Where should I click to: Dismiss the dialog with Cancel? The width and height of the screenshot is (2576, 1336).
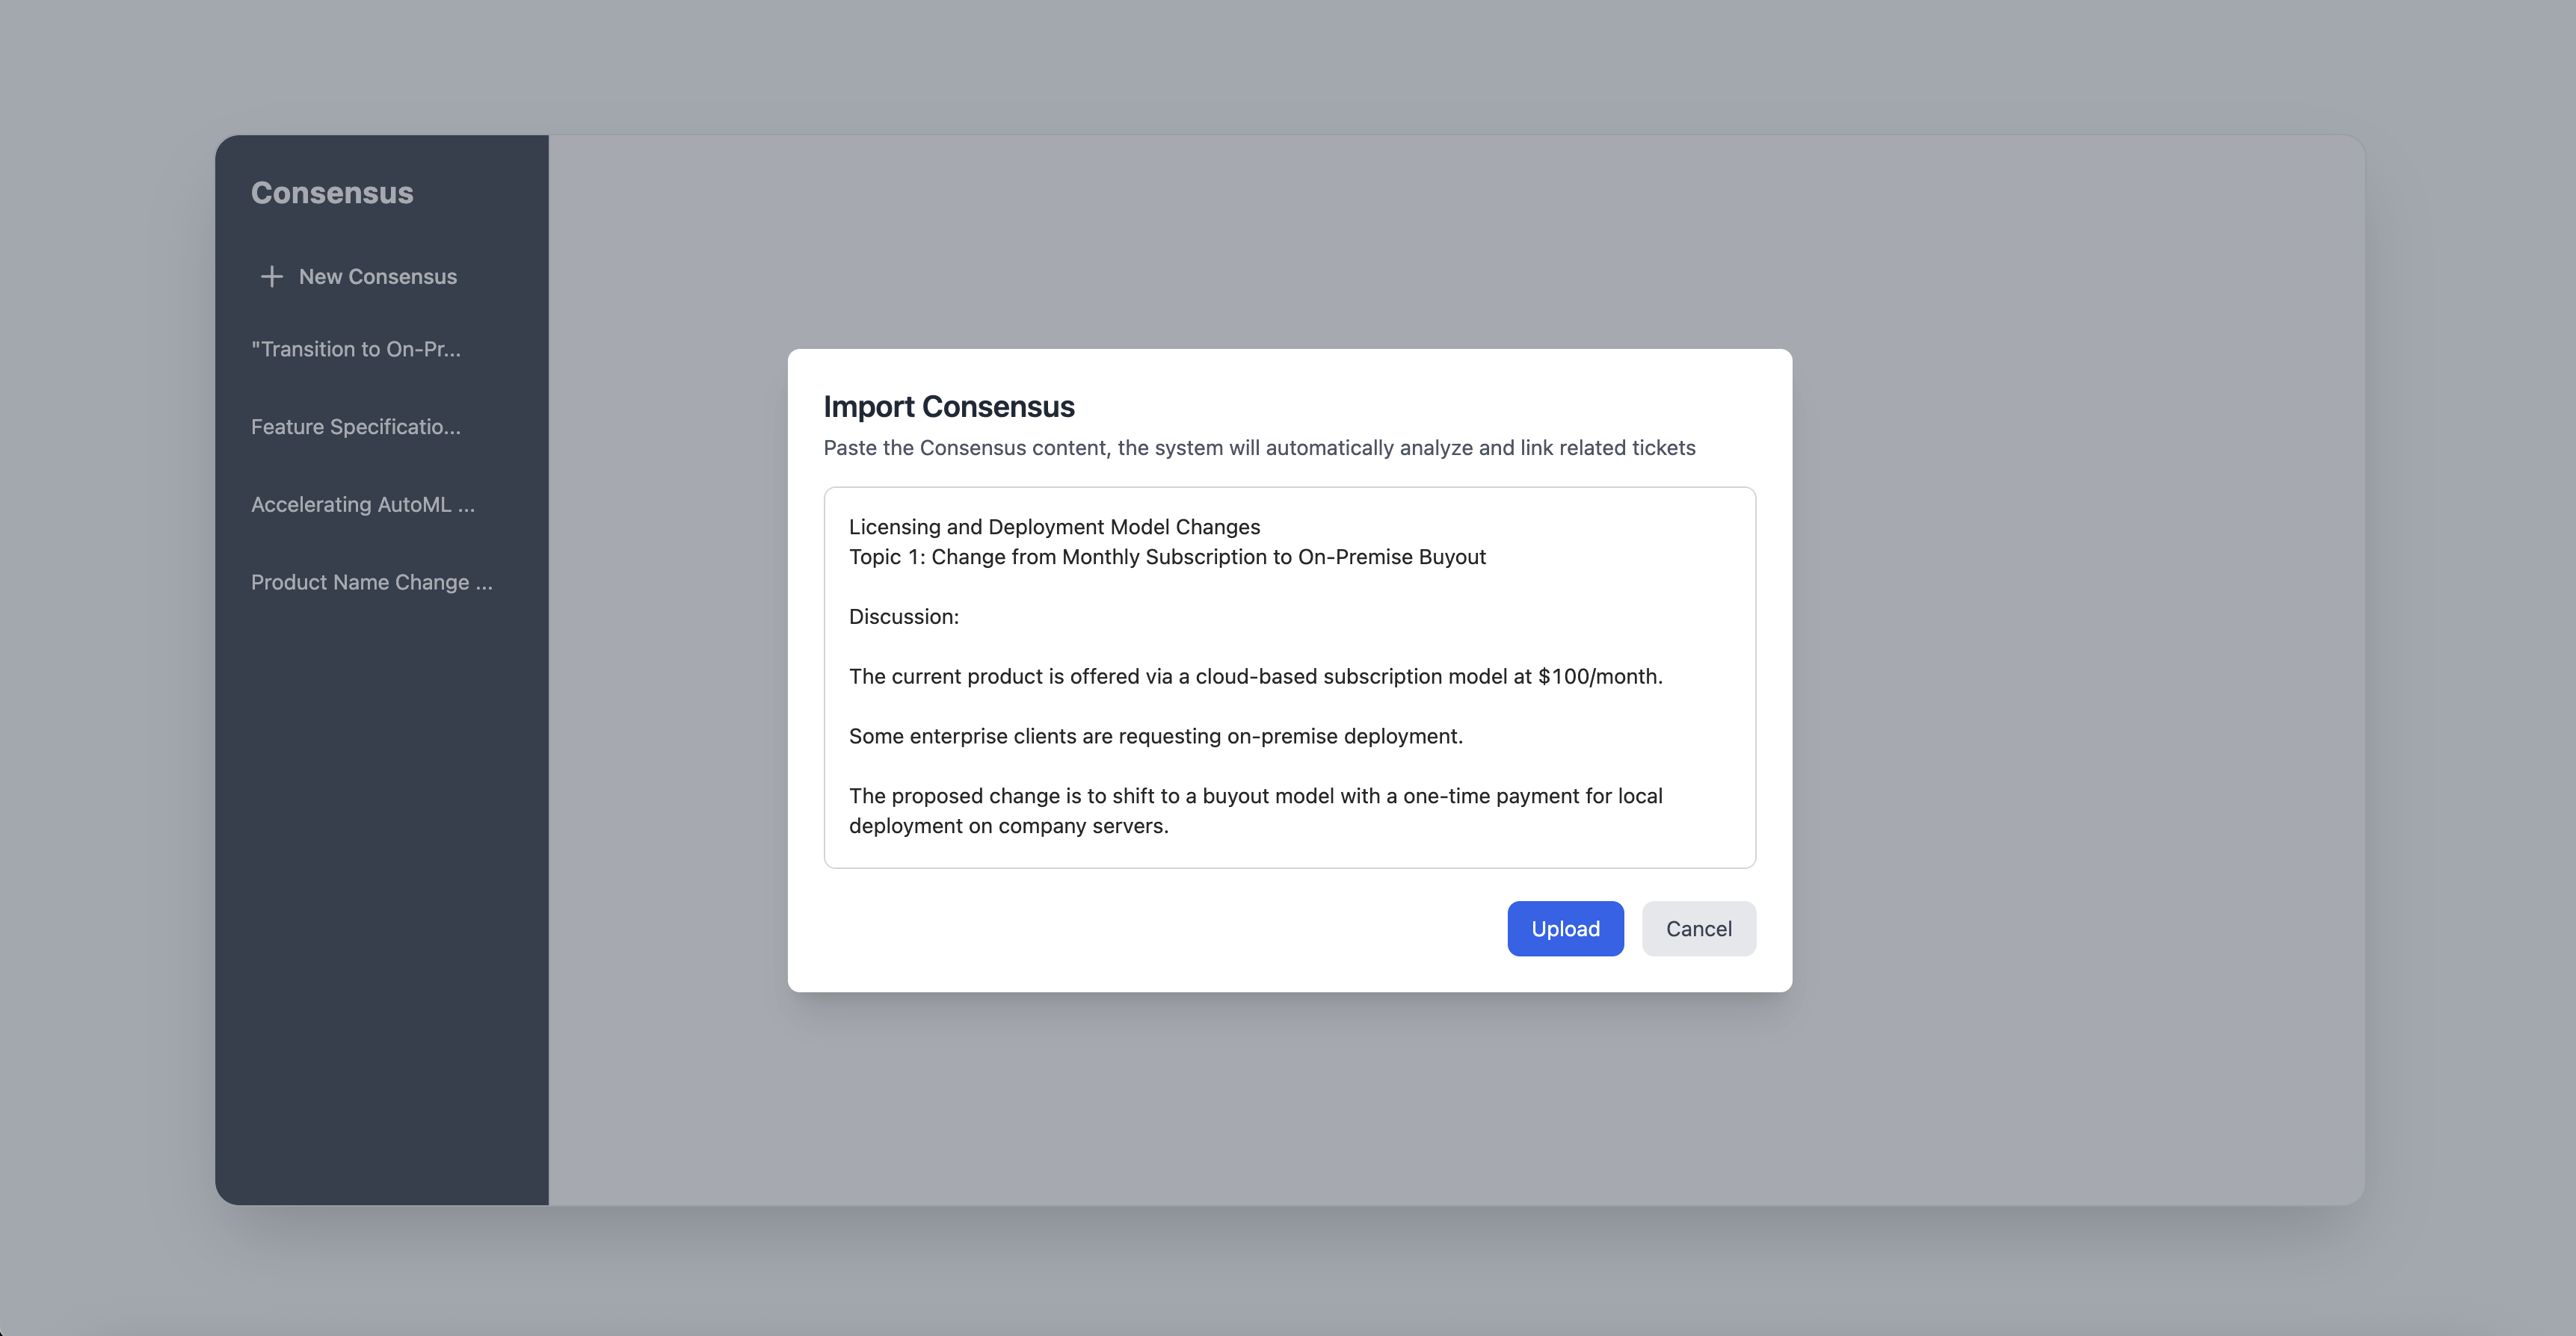[x=1698, y=928]
